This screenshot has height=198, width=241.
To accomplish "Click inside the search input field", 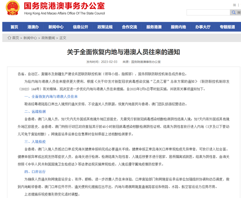I will coord(208,12).
